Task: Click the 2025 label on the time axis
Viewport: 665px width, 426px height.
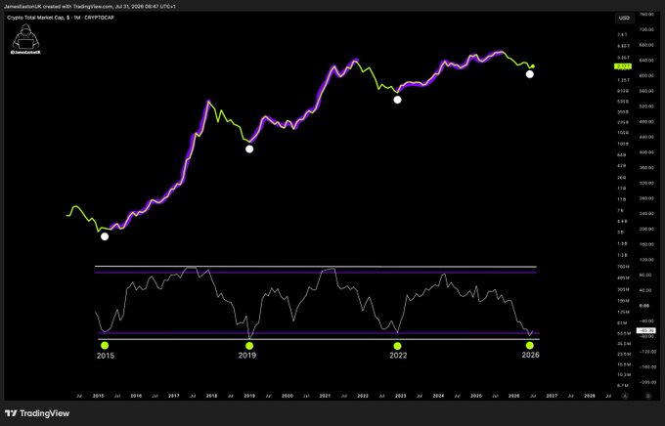Action: coord(476,396)
